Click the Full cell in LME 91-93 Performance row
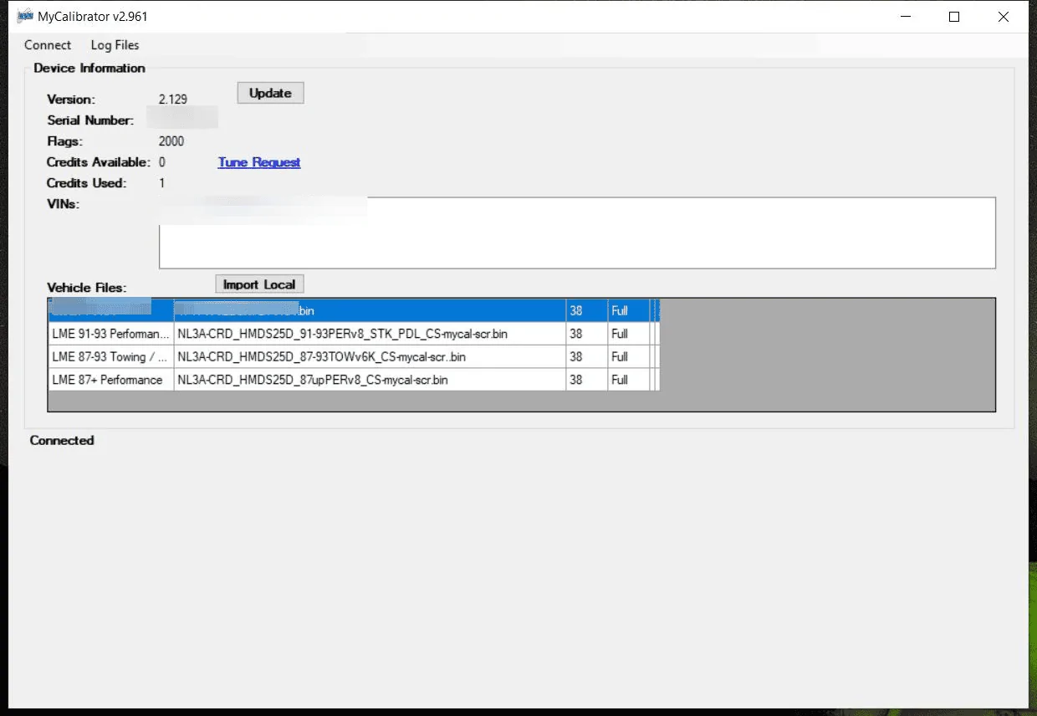1037x716 pixels. [x=628, y=334]
